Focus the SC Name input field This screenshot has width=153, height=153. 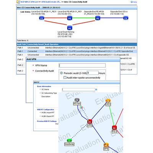tap(78, 90)
